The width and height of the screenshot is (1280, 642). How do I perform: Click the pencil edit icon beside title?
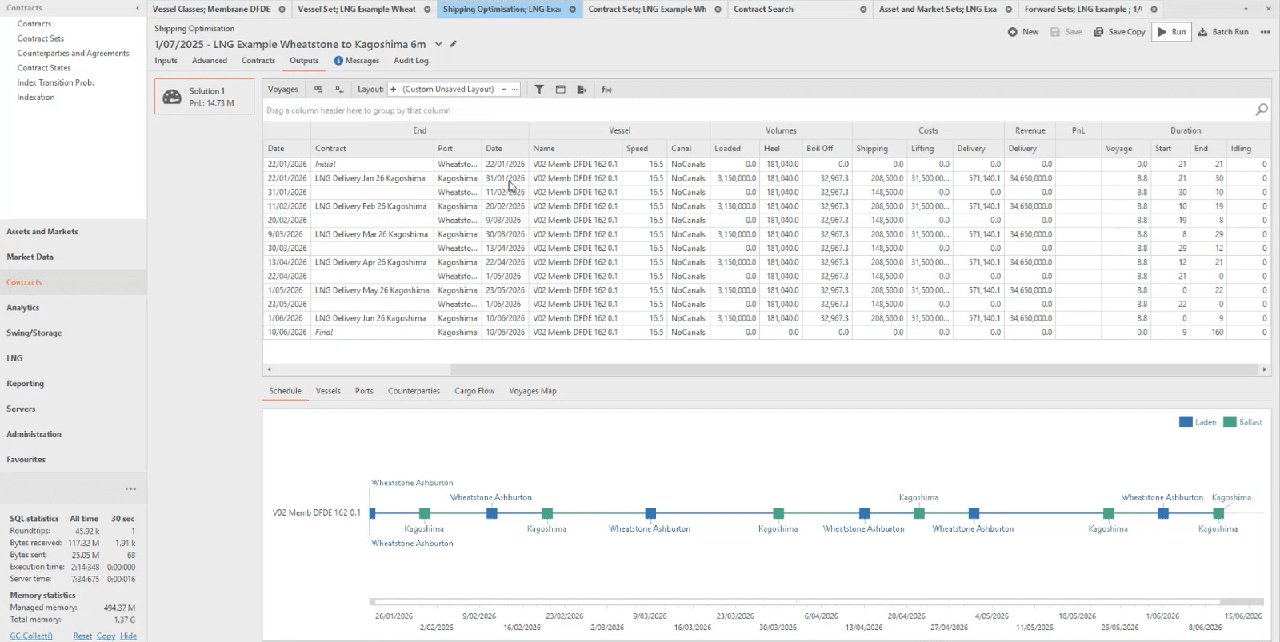pyautogui.click(x=454, y=44)
